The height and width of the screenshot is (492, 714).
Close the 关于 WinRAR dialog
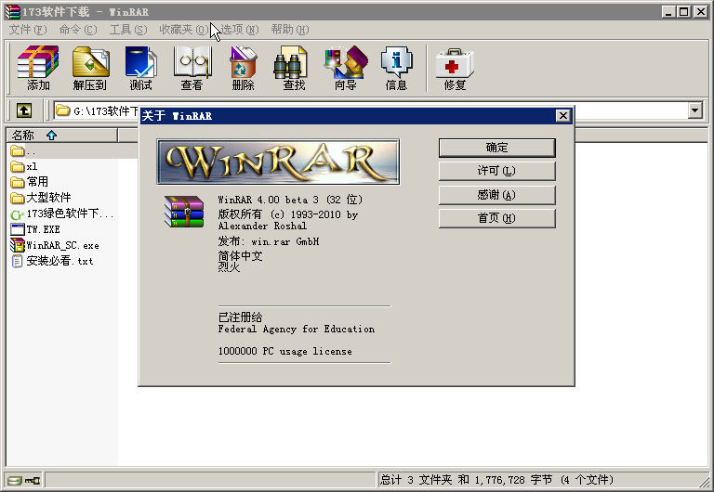[563, 116]
